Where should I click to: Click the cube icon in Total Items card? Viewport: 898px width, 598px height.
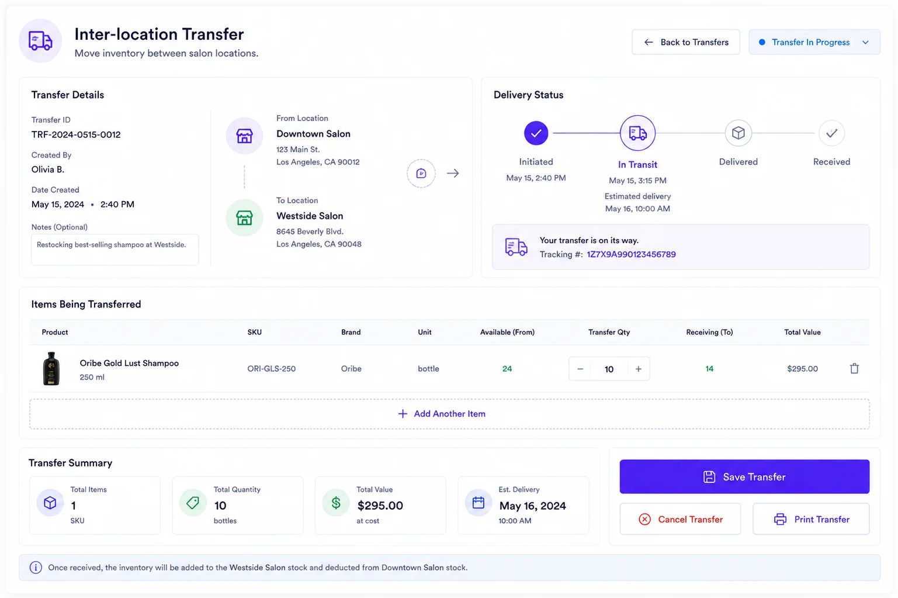point(50,503)
